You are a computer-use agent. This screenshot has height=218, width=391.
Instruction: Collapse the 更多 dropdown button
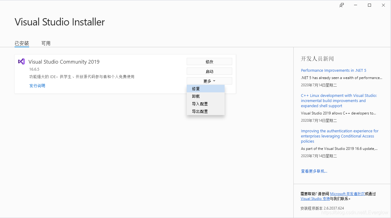(209, 81)
